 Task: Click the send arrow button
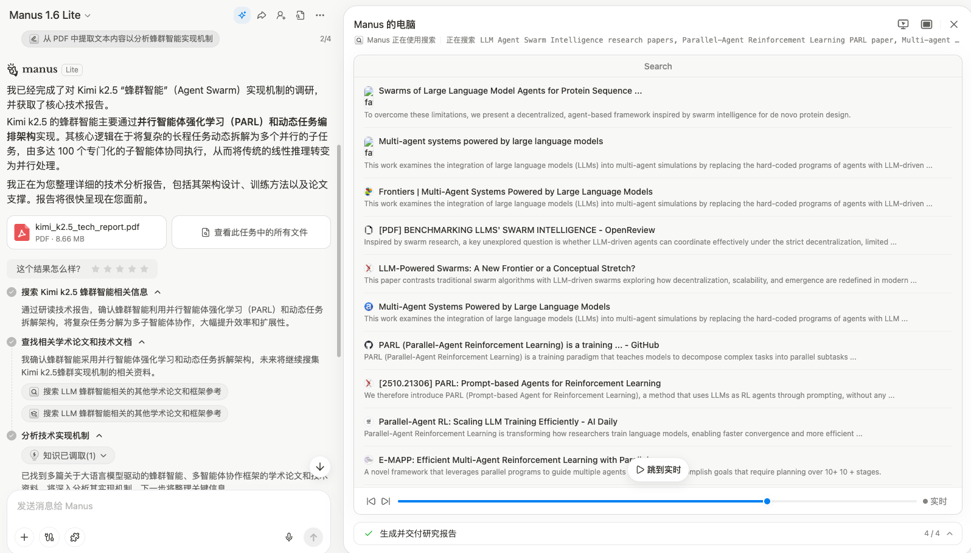pos(313,537)
